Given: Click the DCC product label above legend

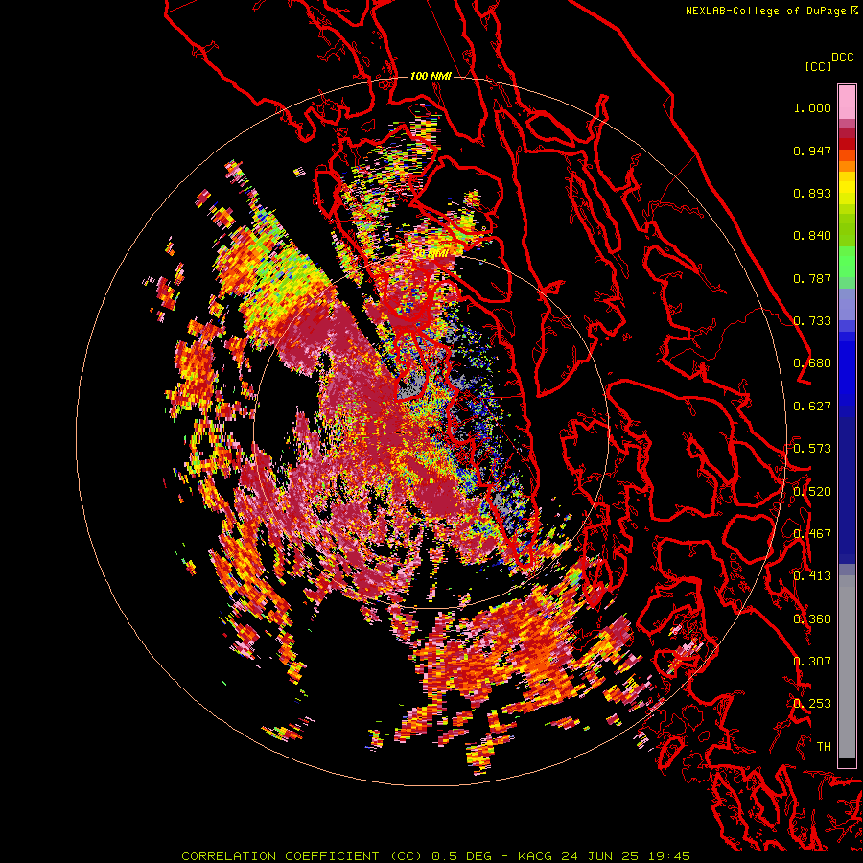Looking at the screenshot, I should click(x=843, y=58).
